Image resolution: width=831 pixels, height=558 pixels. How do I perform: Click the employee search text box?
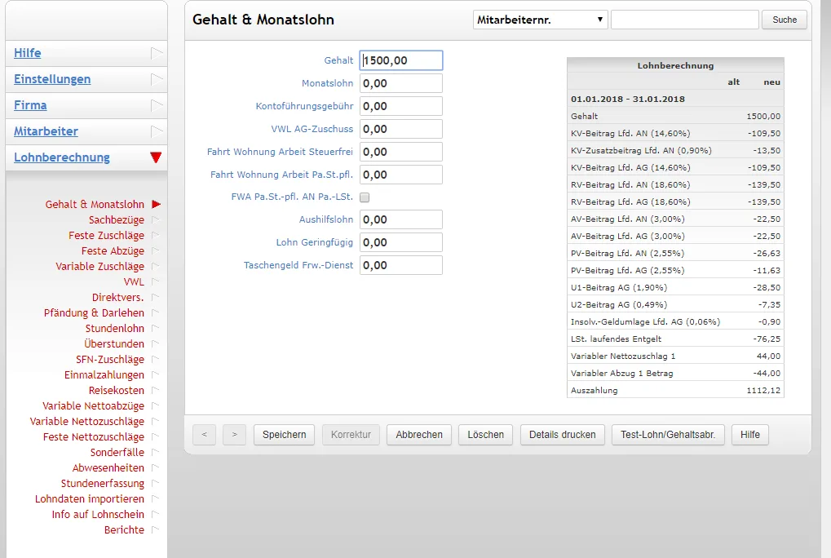click(685, 20)
